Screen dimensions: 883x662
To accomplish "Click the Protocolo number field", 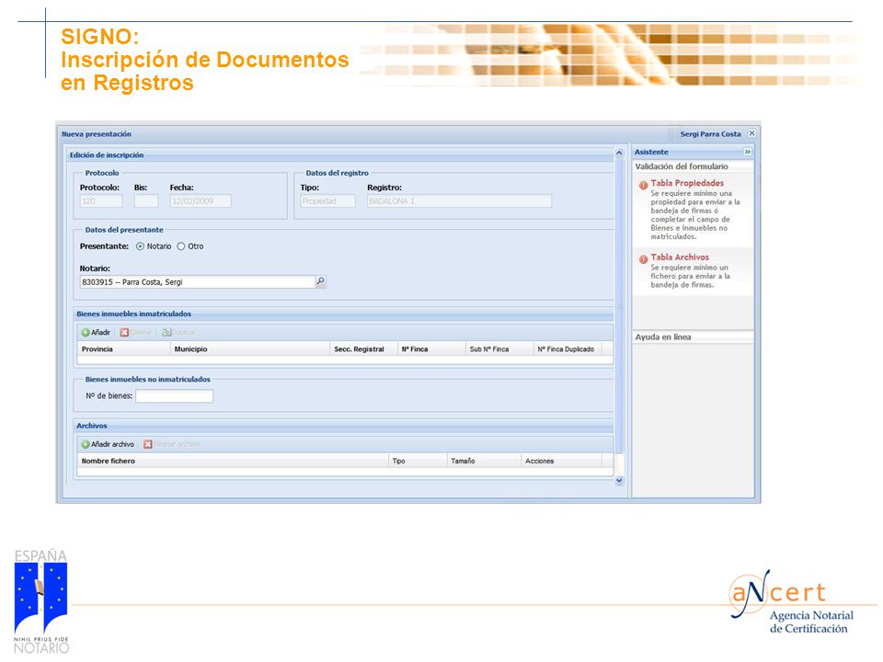I will (101, 201).
